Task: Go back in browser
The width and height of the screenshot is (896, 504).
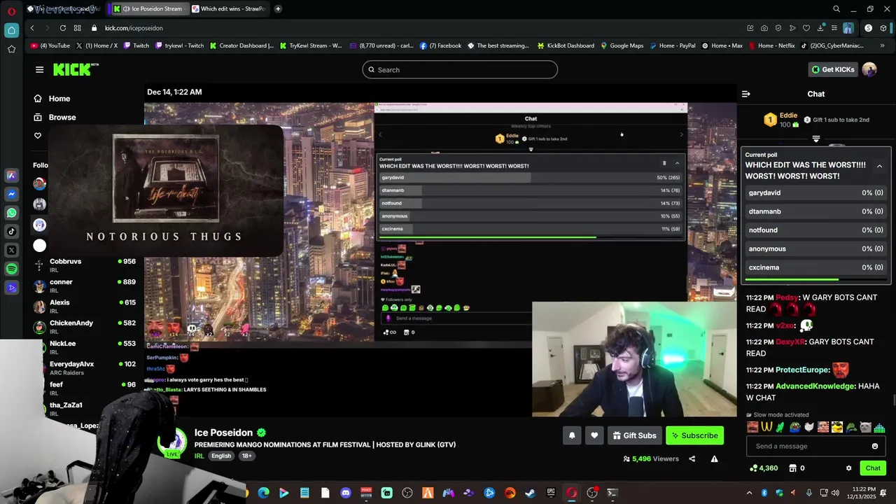Action: click(32, 28)
